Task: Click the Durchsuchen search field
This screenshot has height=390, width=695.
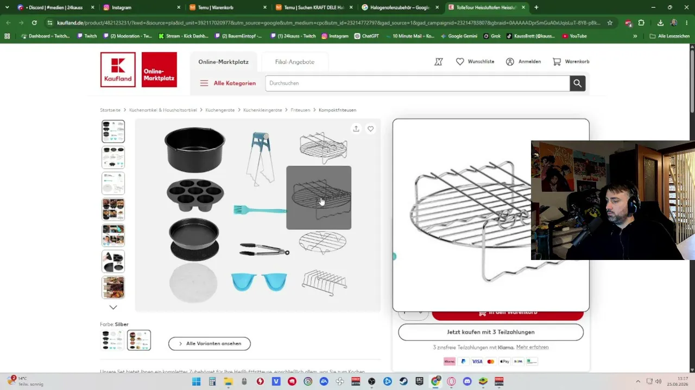Action: 418,83
